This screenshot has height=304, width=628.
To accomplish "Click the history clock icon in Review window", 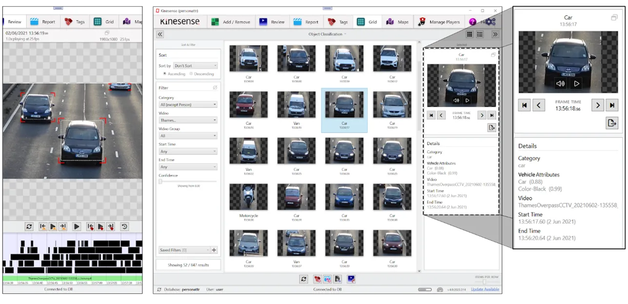I will [124, 227].
